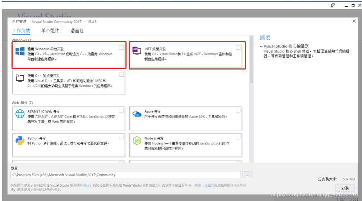
Task: Click the Python logo icon
Action: pyautogui.click(x=20, y=140)
